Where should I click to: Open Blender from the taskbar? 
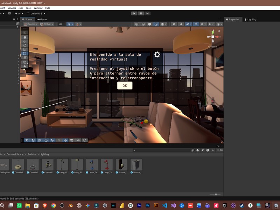(x=71, y=205)
